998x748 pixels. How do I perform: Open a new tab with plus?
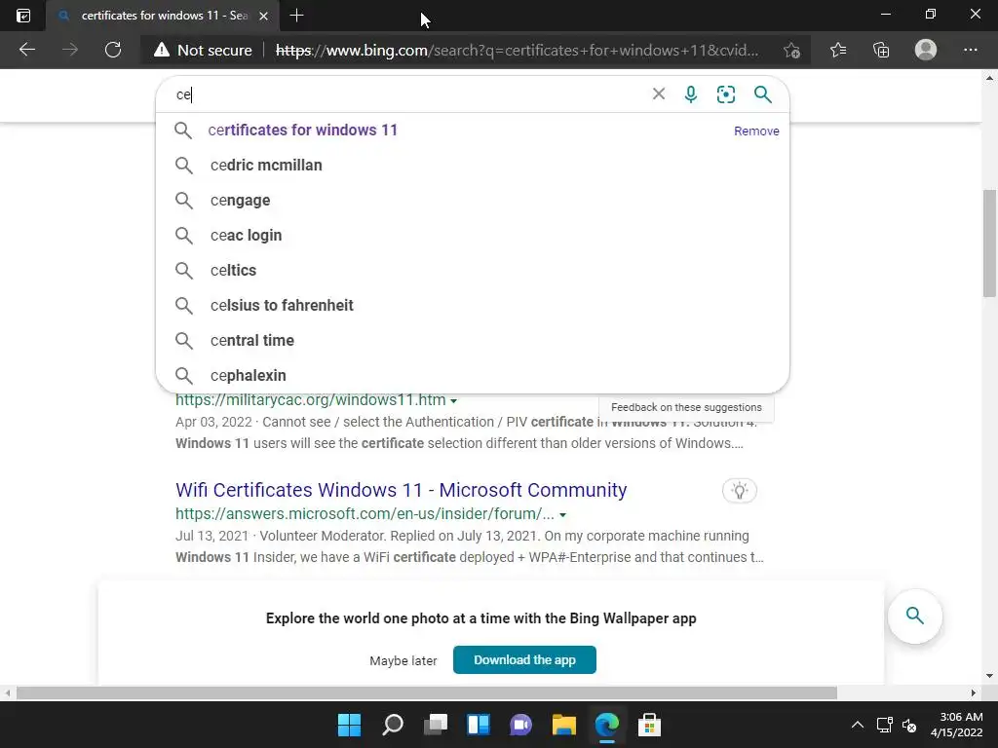click(296, 16)
